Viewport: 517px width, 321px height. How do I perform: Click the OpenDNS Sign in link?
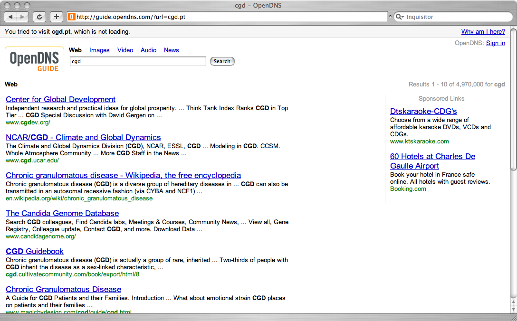496,43
